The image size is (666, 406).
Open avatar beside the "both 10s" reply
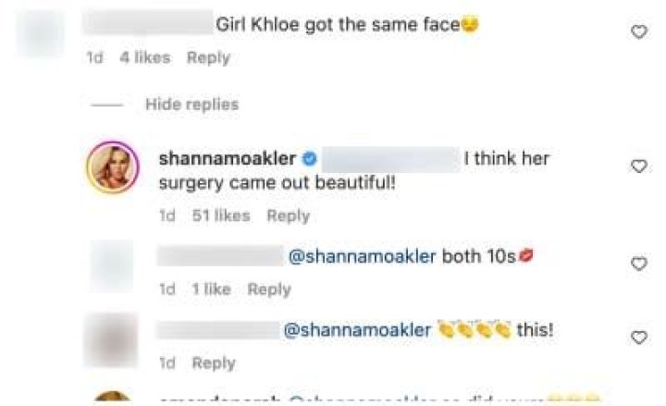[x=111, y=266]
